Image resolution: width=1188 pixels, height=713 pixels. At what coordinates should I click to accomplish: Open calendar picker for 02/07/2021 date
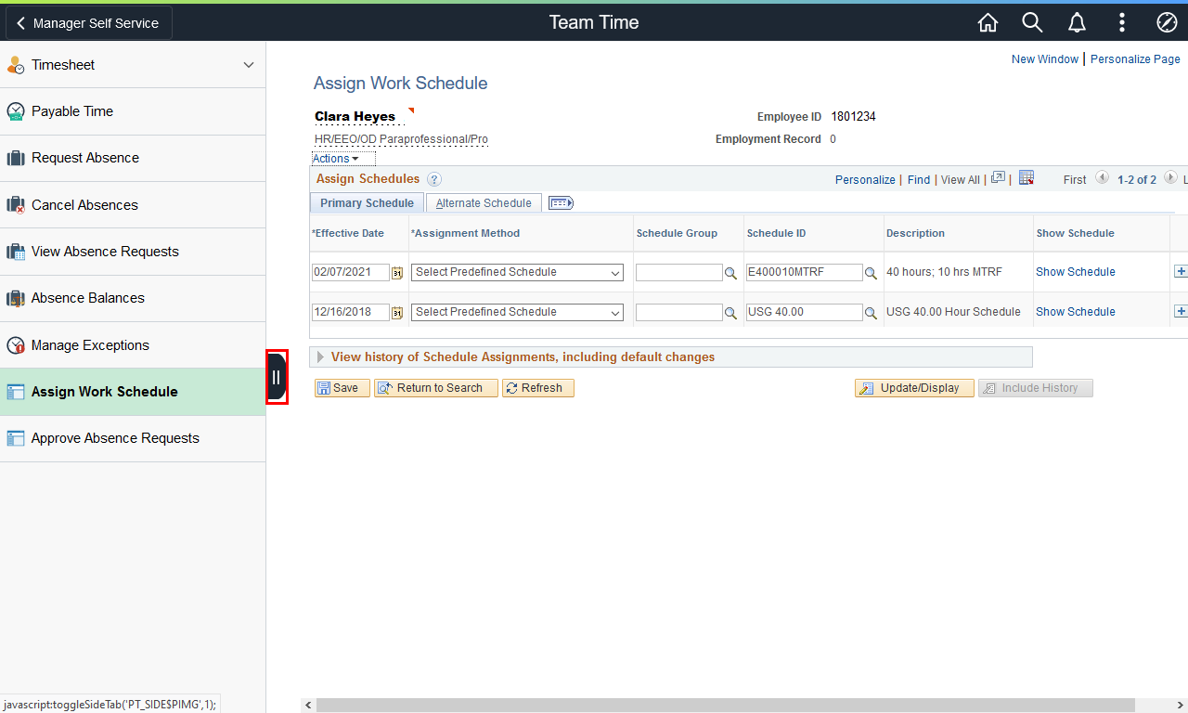point(397,273)
